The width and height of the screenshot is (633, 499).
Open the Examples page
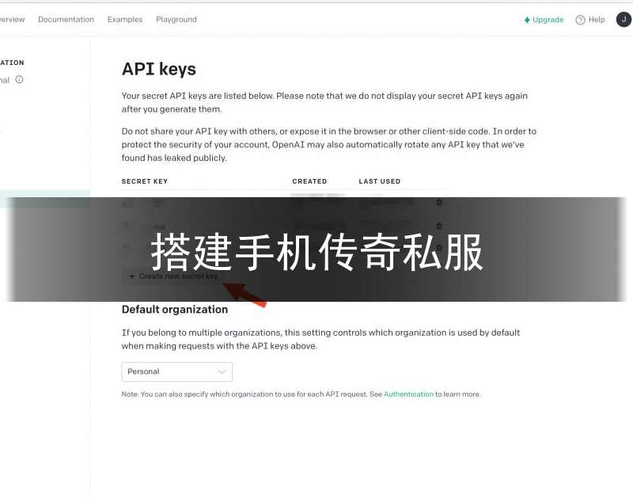125,19
